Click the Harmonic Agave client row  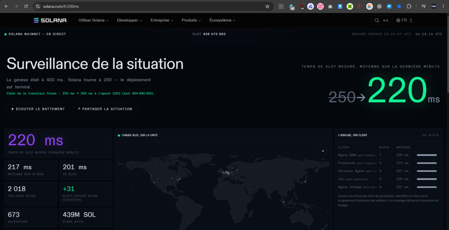388,171
